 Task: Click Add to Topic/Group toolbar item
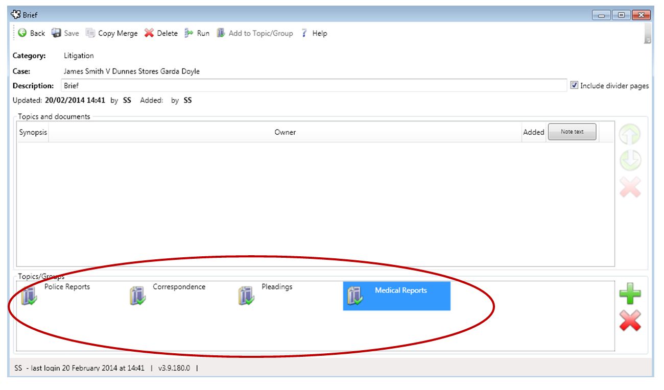(254, 33)
